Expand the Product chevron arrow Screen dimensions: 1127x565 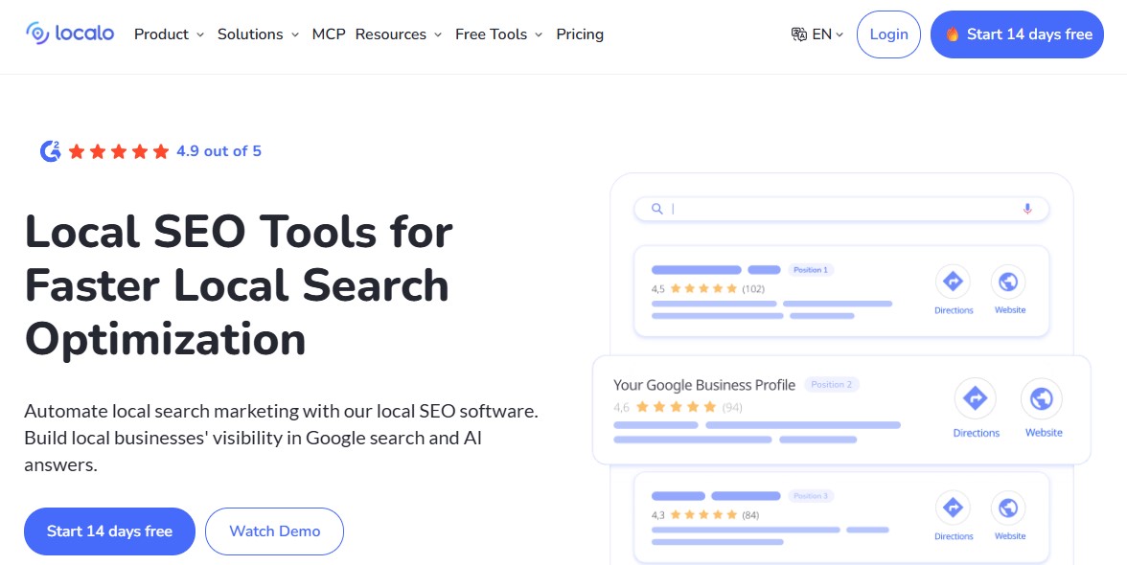tap(199, 34)
